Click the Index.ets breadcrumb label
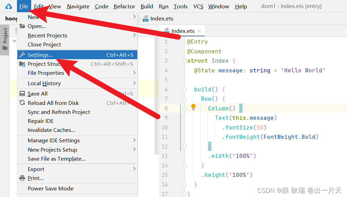This screenshot has height=197, width=347. coord(162,19)
